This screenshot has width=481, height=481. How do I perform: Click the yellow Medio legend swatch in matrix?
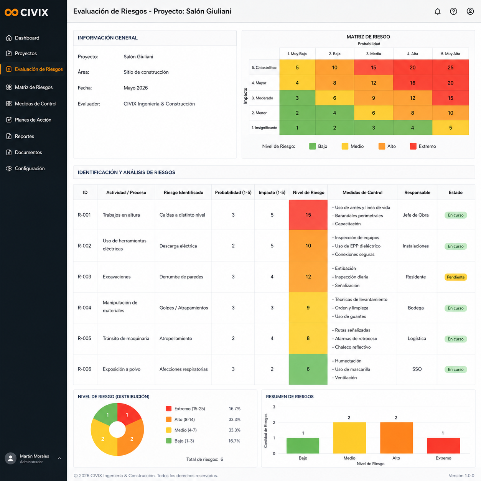point(345,146)
